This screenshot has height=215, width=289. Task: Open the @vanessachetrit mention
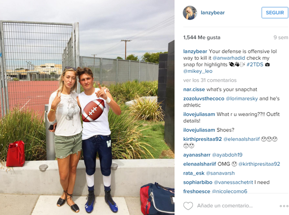233,182
